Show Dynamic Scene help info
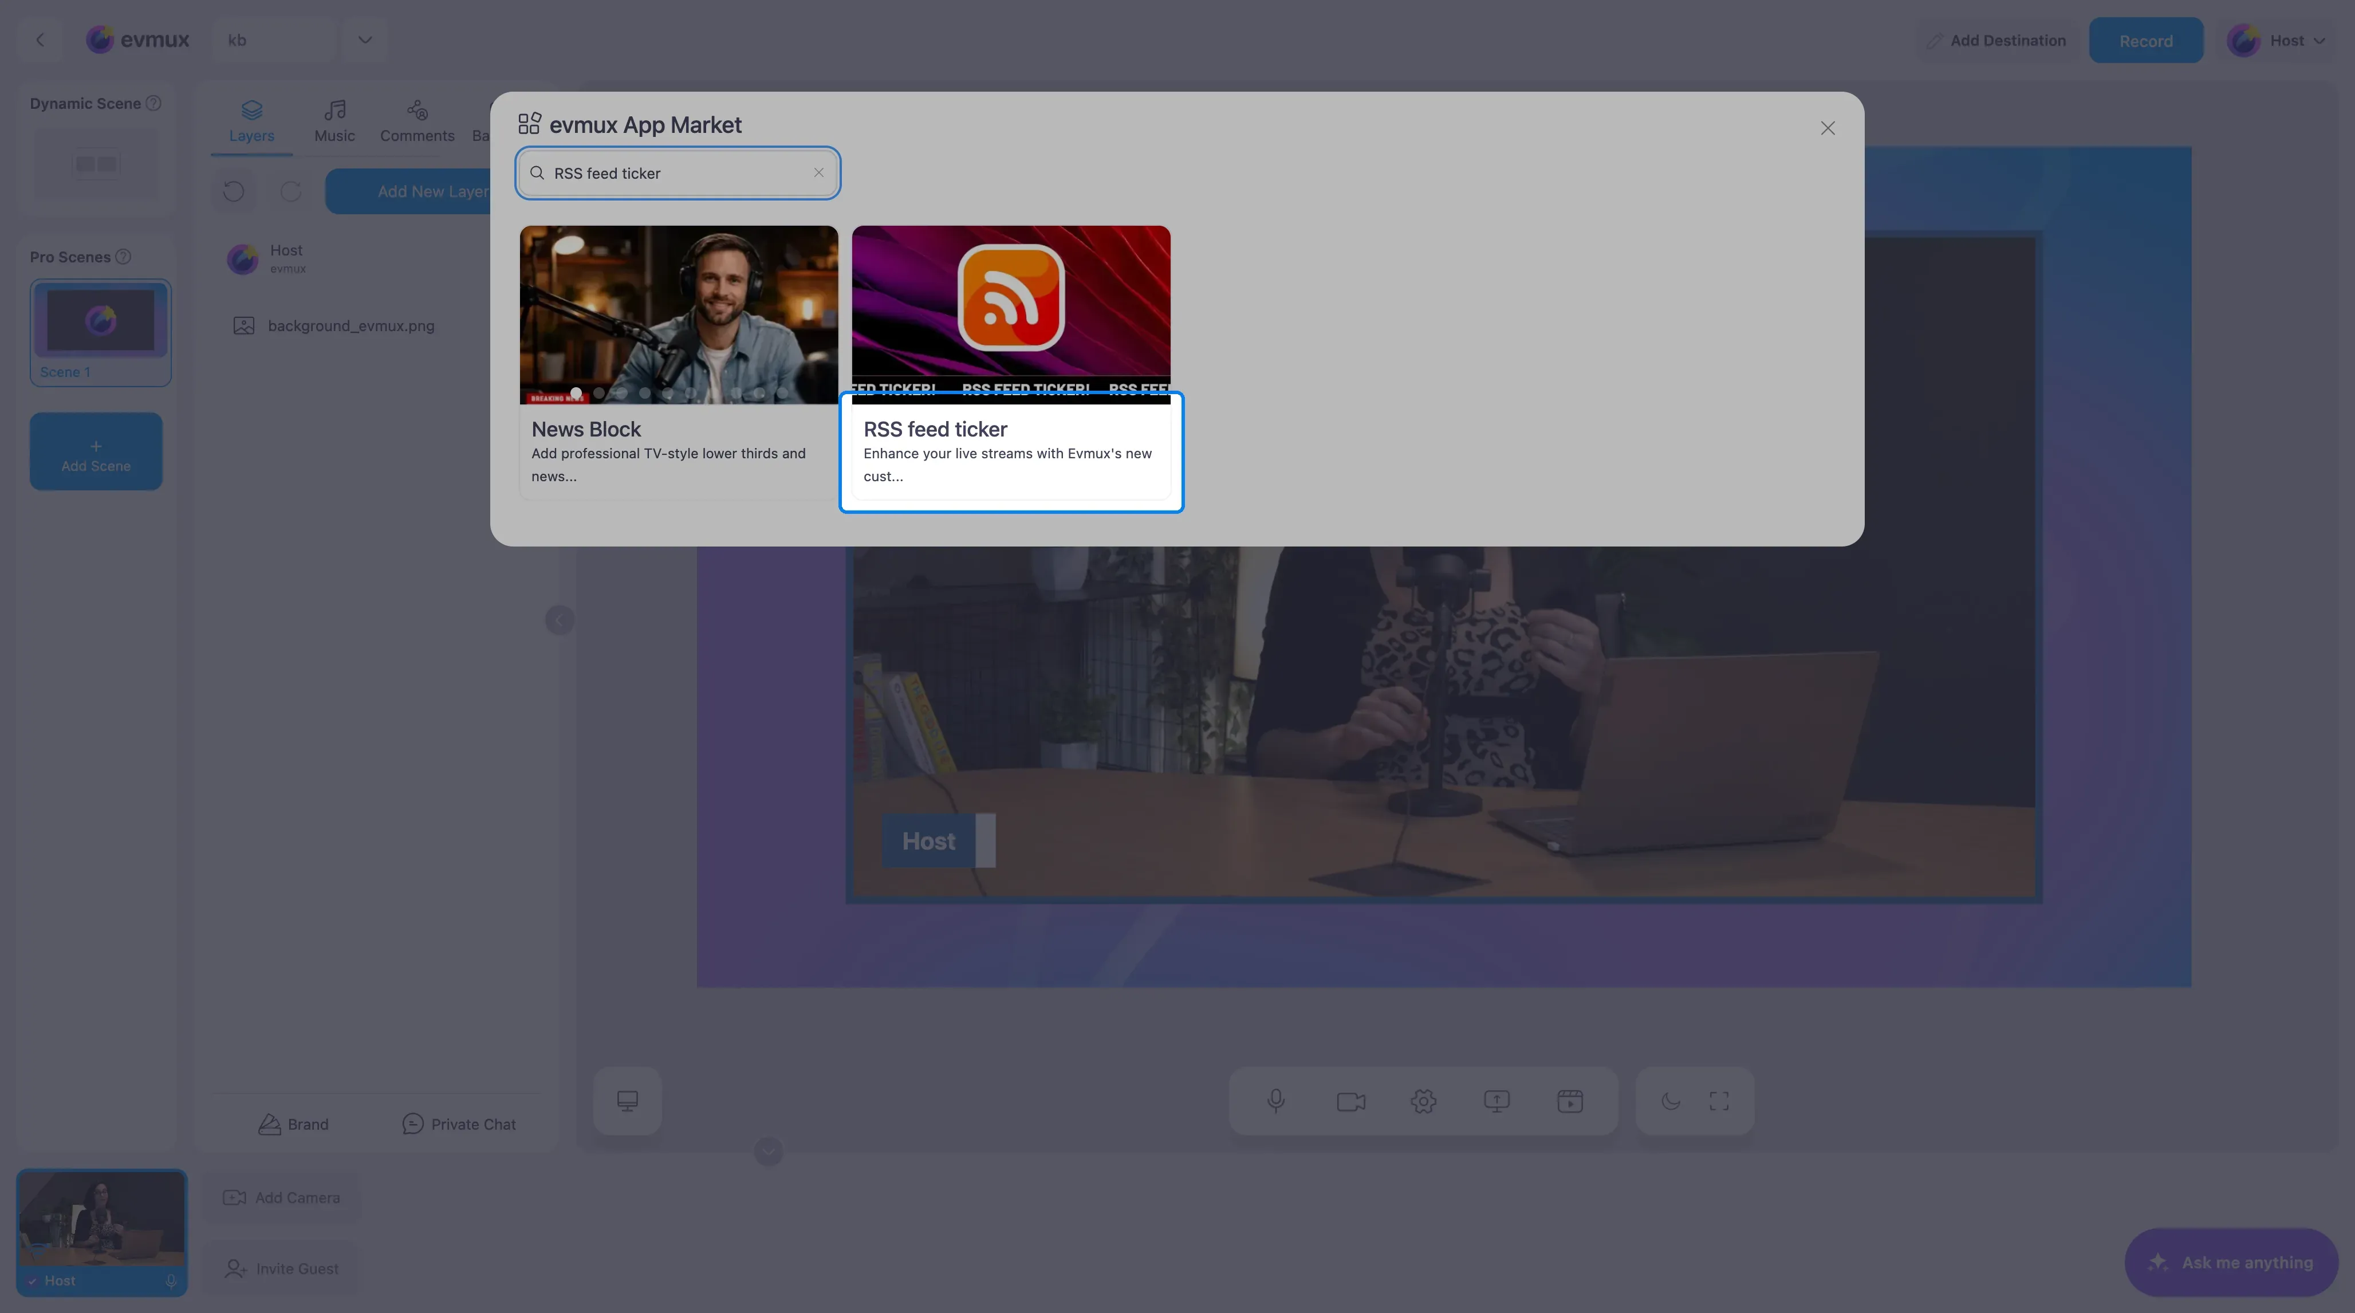Image resolution: width=2355 pixels, height=1313 pixels. click(153, 103)
